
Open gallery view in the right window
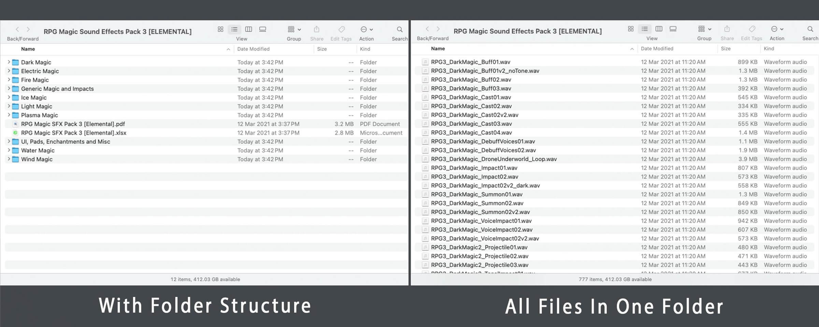tap(672, 29)
